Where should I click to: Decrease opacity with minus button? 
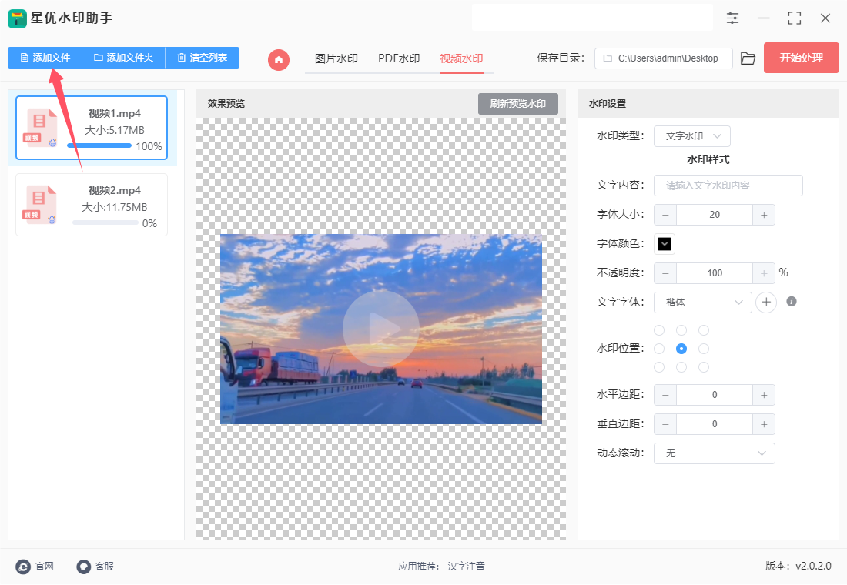pyautogui.click(x=665, y=273)
